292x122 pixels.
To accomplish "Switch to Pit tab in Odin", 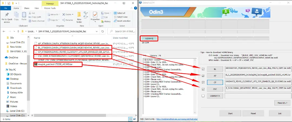I will pos(160,55).
